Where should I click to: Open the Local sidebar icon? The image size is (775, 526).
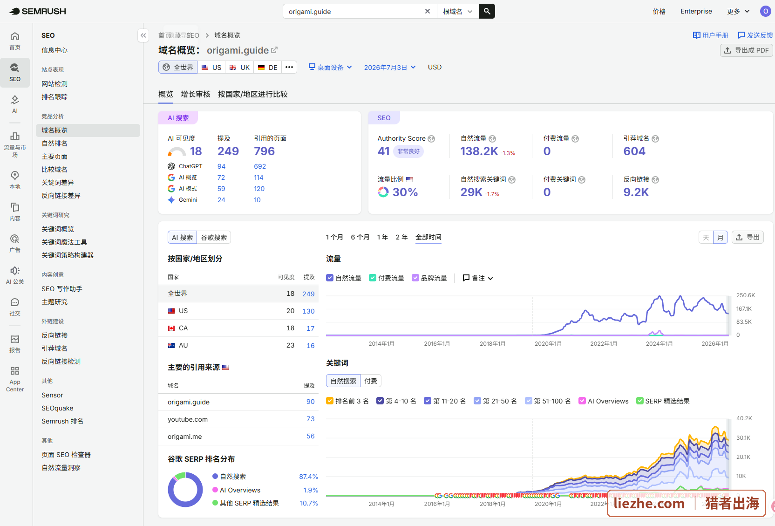(x=15, y=180)
